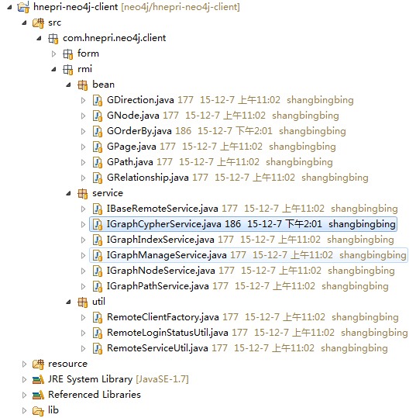Viewport: 416px width, 418px height.
Task: Click the JRE System Library icon
Action: point(38,380)
